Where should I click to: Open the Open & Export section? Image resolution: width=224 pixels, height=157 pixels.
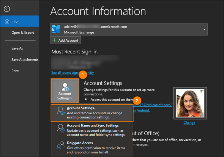click(x=23, y=33)
